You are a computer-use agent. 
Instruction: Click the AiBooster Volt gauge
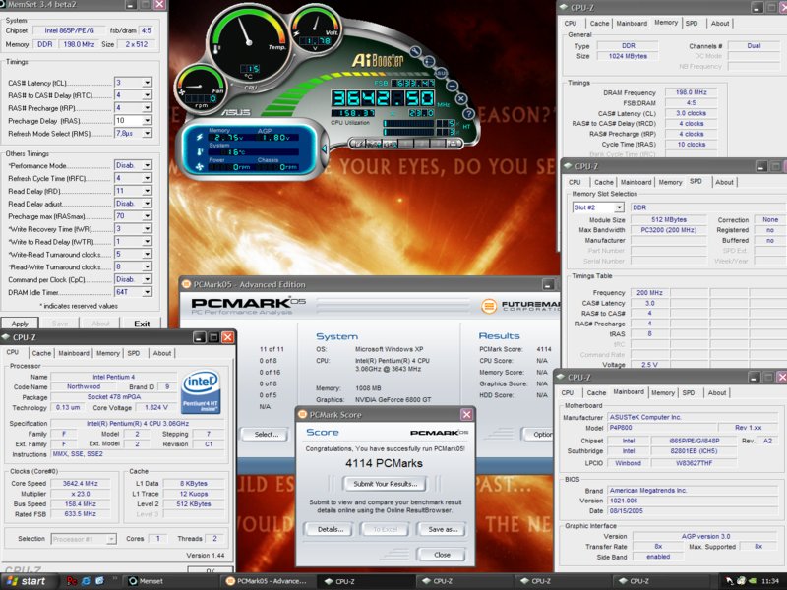(316, 29)
